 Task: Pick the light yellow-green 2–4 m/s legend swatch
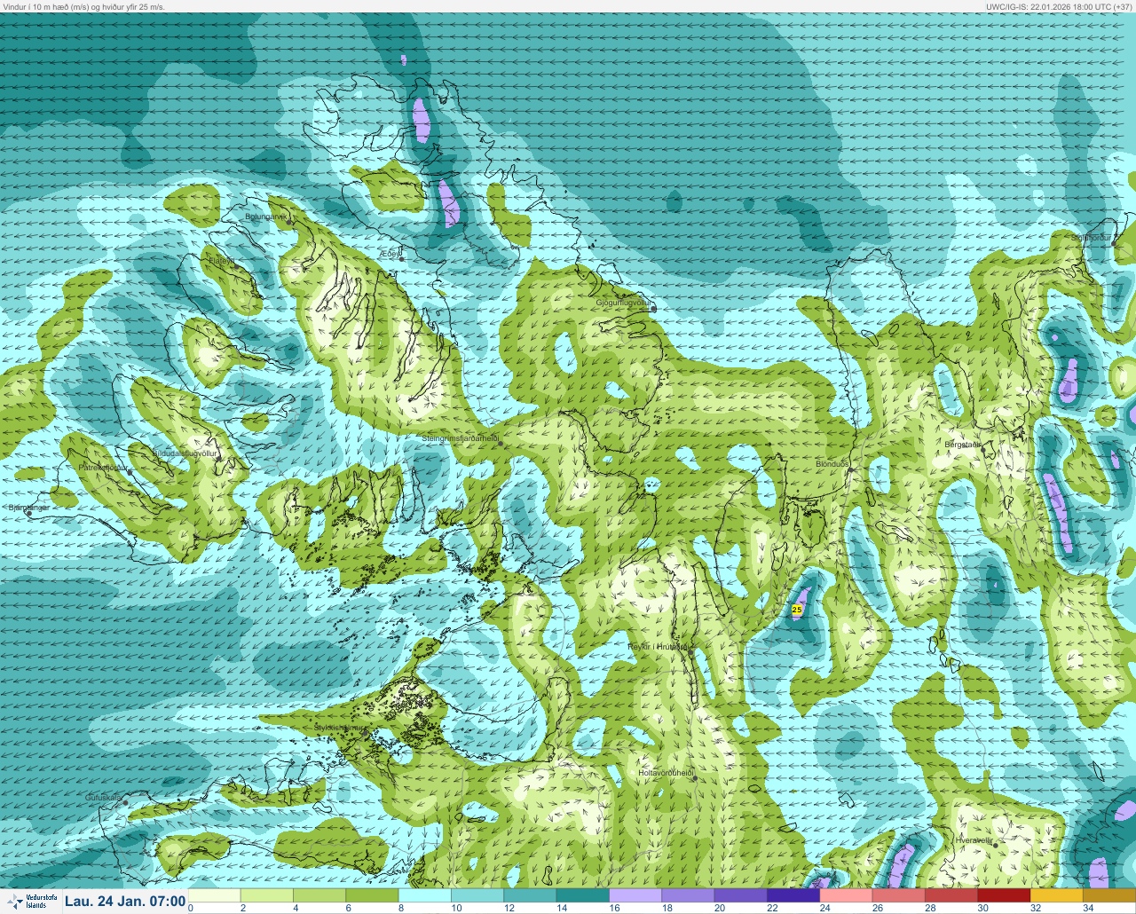pyautogui.click(x=266, y=895)
